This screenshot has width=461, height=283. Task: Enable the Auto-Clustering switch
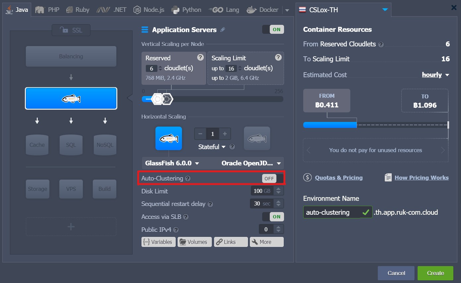coord(273,178)
